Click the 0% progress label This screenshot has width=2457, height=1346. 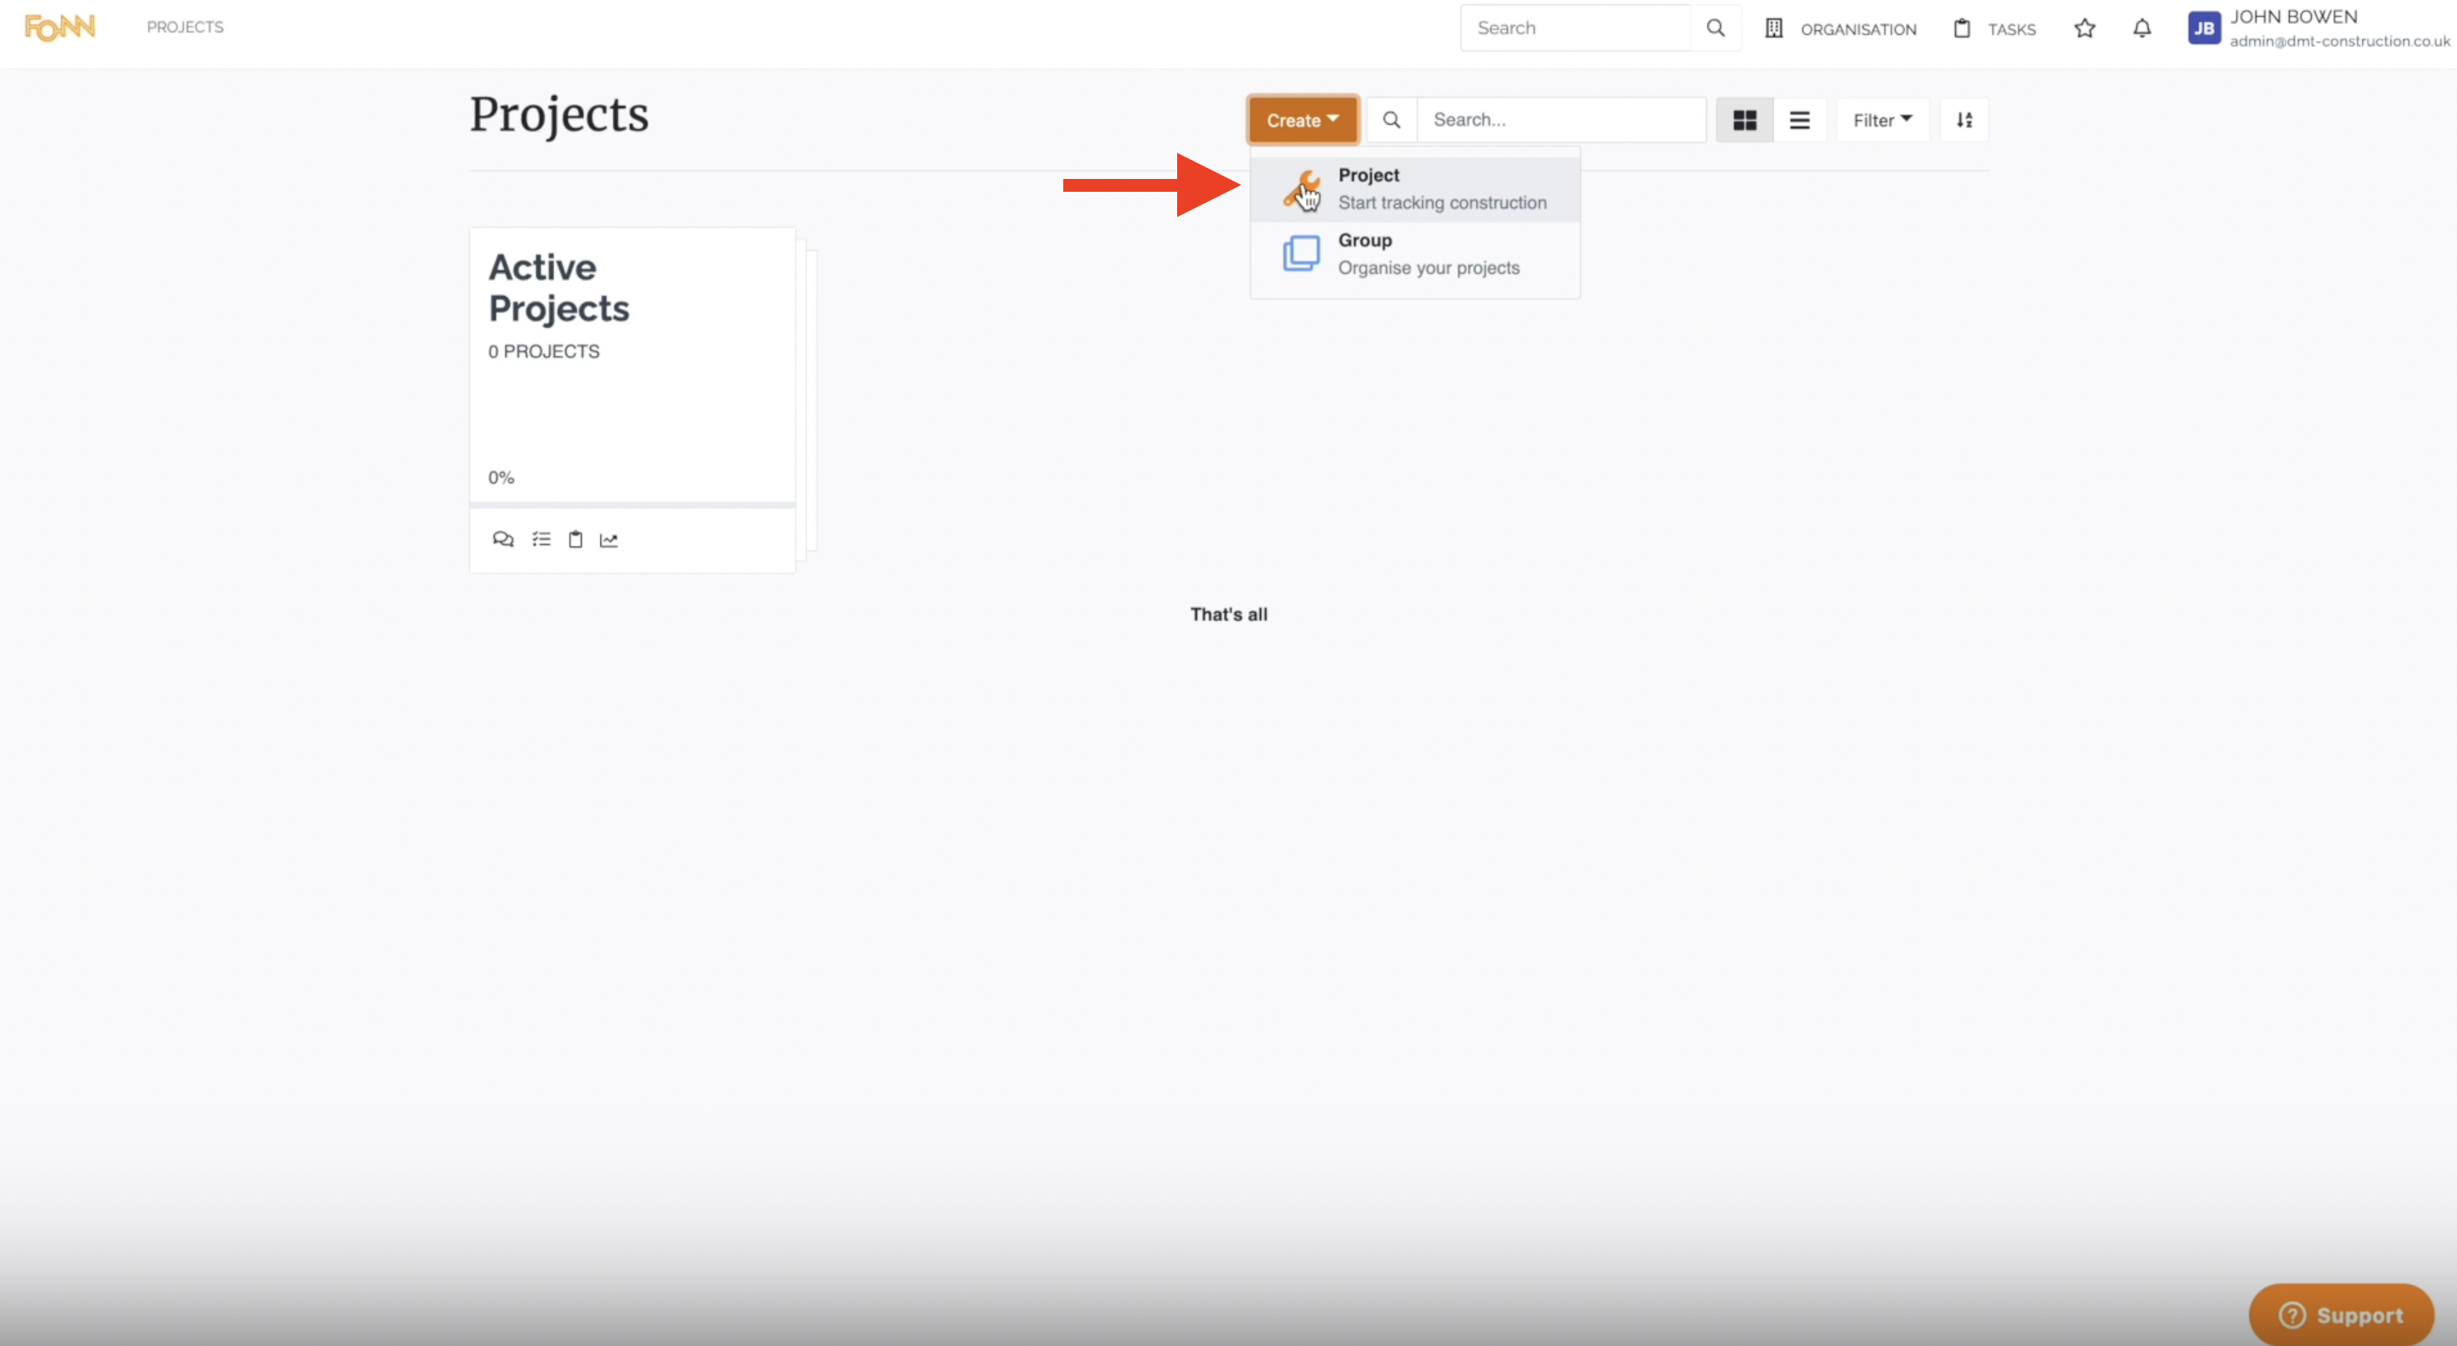501,478
